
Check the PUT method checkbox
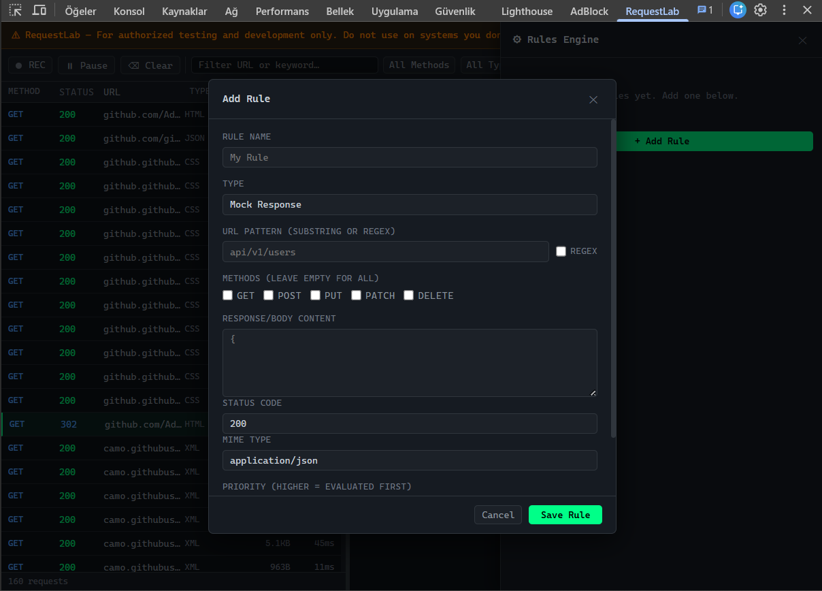[x=316, y=295]
